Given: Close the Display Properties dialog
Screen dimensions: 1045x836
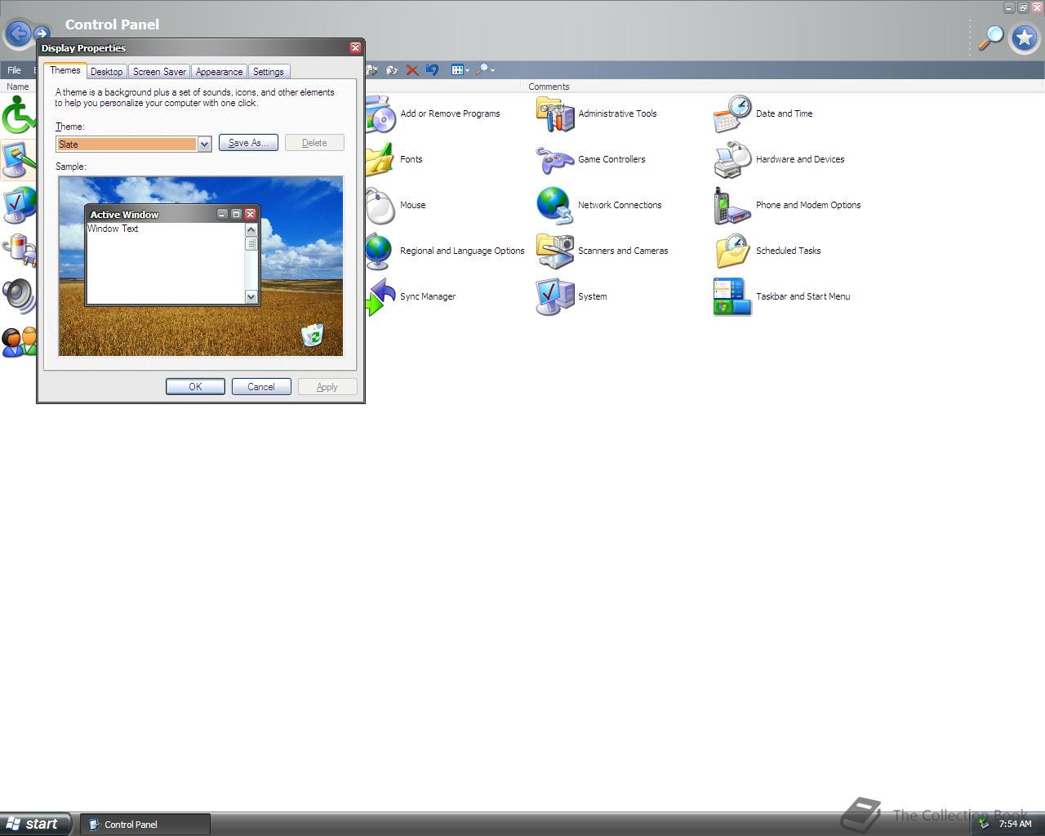Looking at the screenshot, I should (x=355, y=47).
